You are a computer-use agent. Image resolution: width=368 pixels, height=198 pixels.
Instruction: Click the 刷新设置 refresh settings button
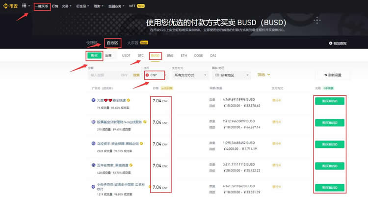pos(333,75)
